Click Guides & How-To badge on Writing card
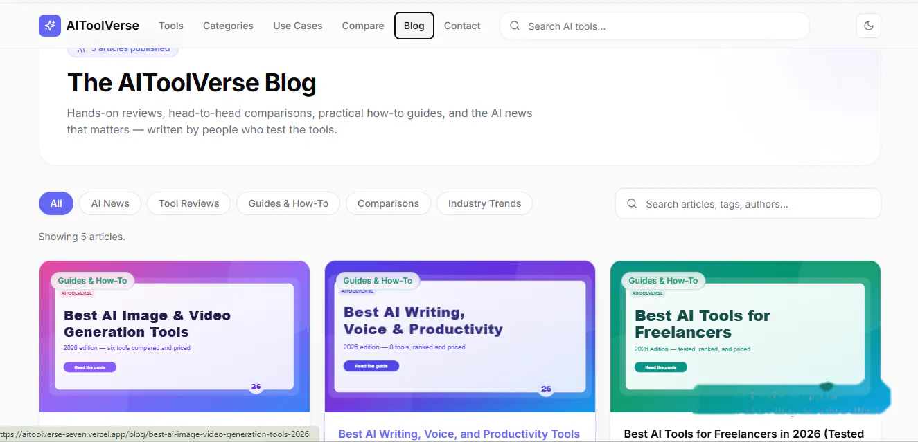The image size is (918, 442). 378,280
